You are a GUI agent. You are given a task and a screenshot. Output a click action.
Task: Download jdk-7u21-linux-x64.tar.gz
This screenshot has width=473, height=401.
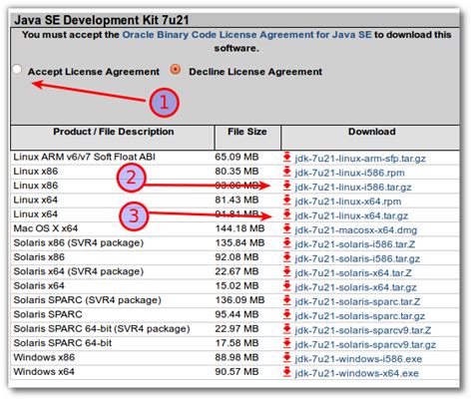(351, 215)
